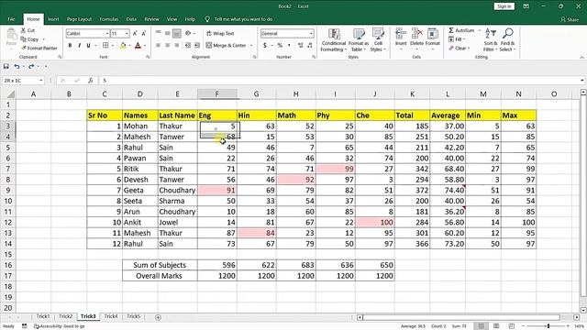Switch to the Page Layout tab
This screenshot has width=587, height=330.
(x=79, y=19)
